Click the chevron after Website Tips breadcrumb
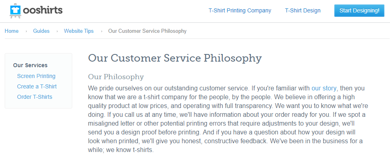Image resolution: width=390 pixels, height=162 pixels. [x=101, y=31]
